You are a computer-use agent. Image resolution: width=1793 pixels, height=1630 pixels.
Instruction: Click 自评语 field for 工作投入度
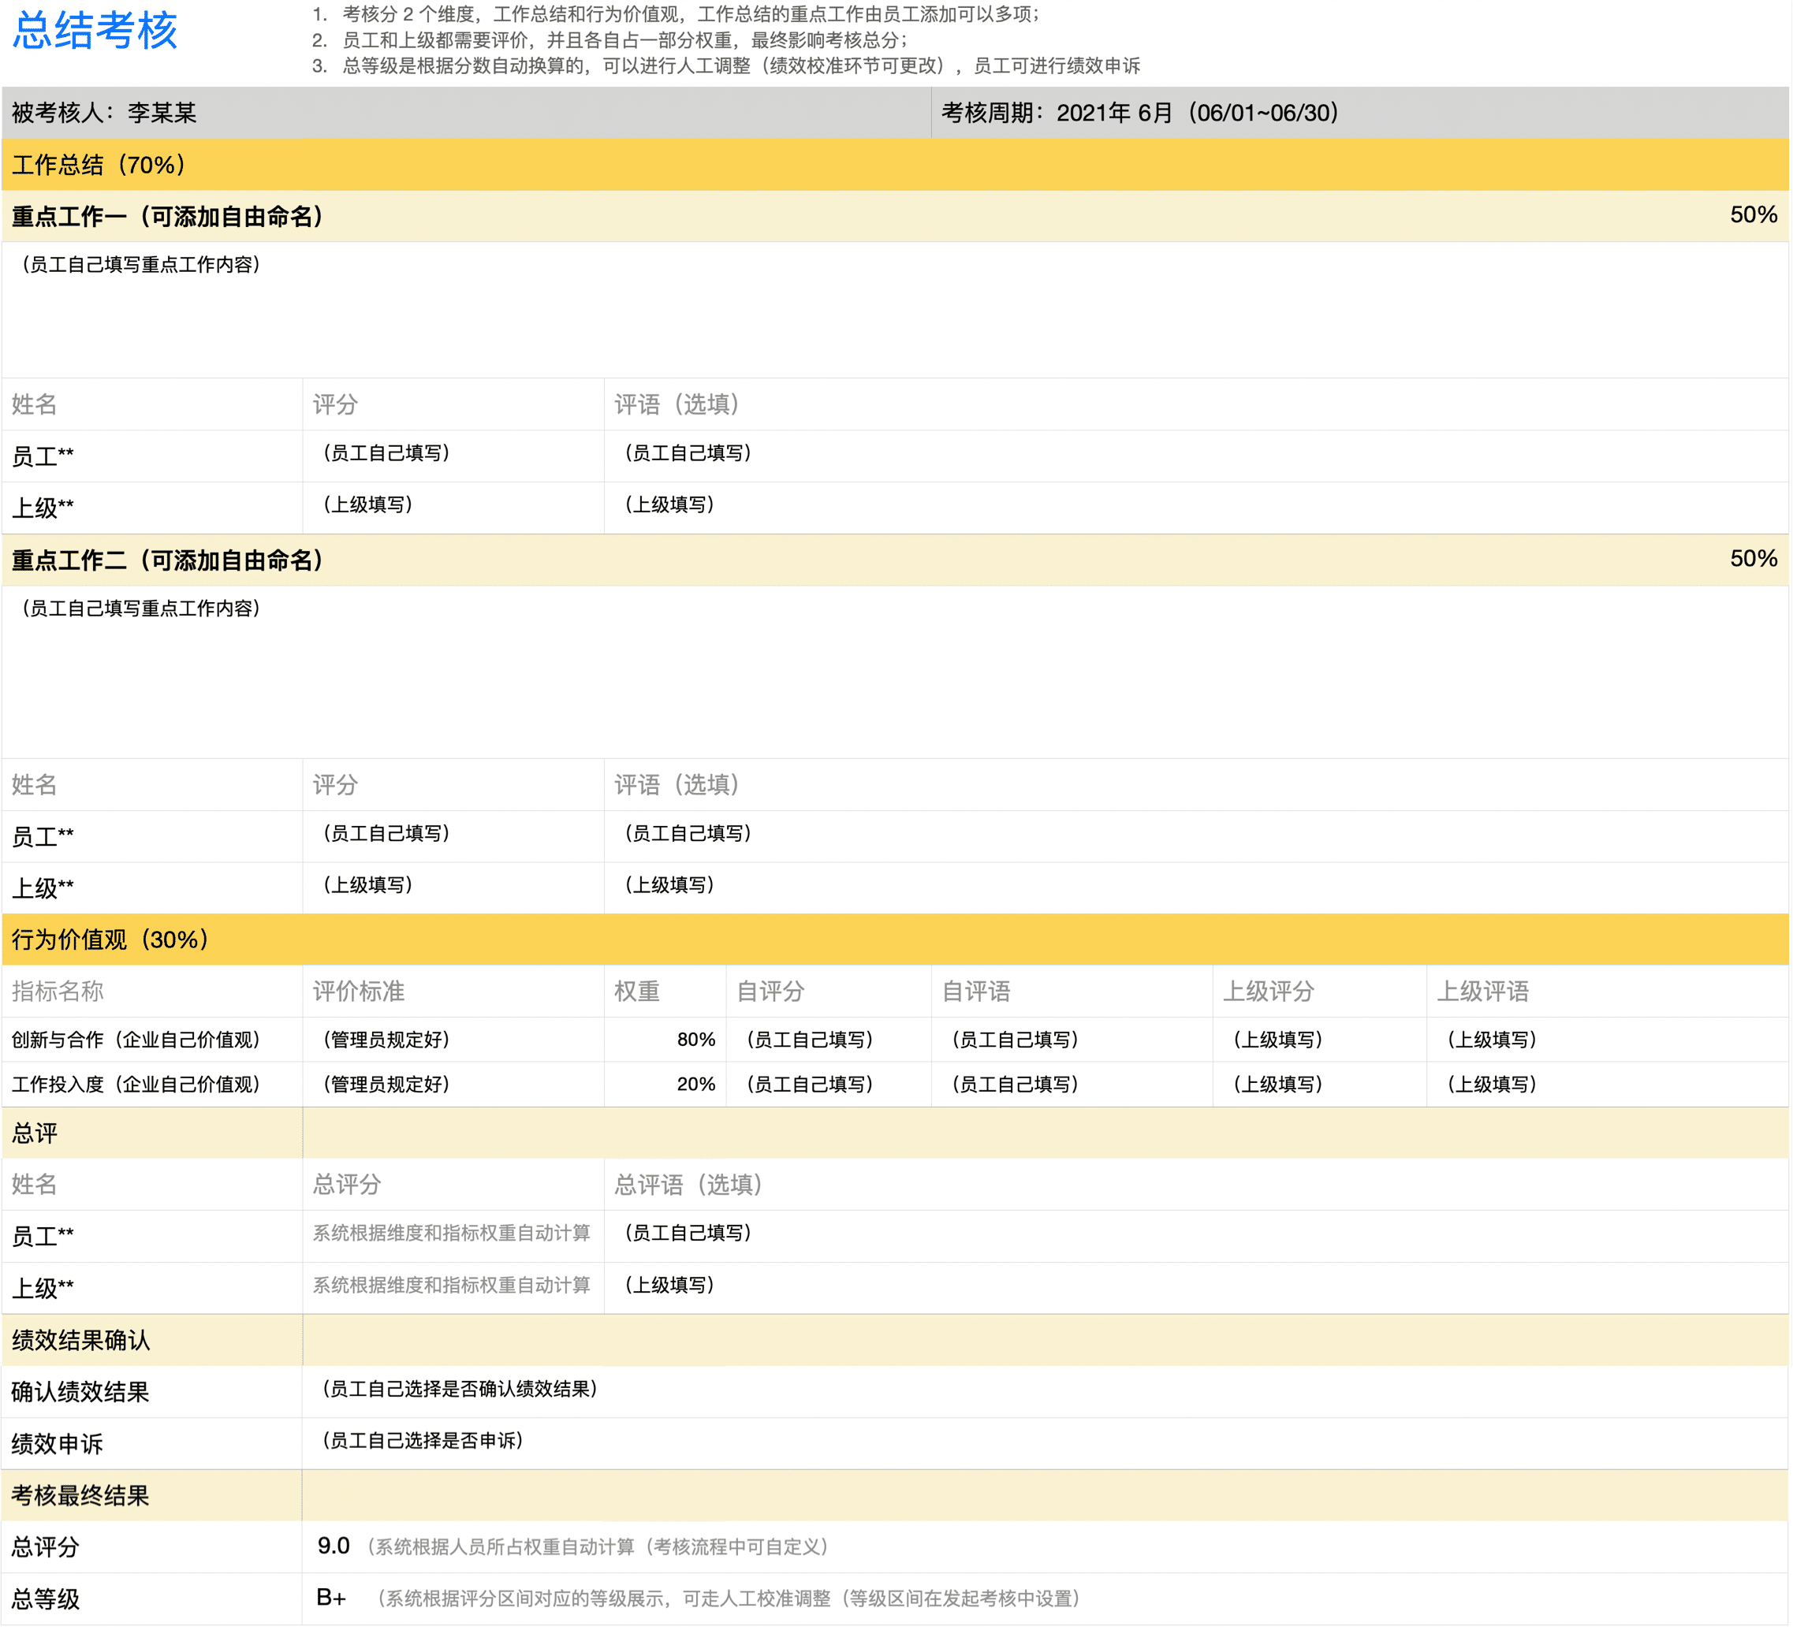pos(1072,1084)
